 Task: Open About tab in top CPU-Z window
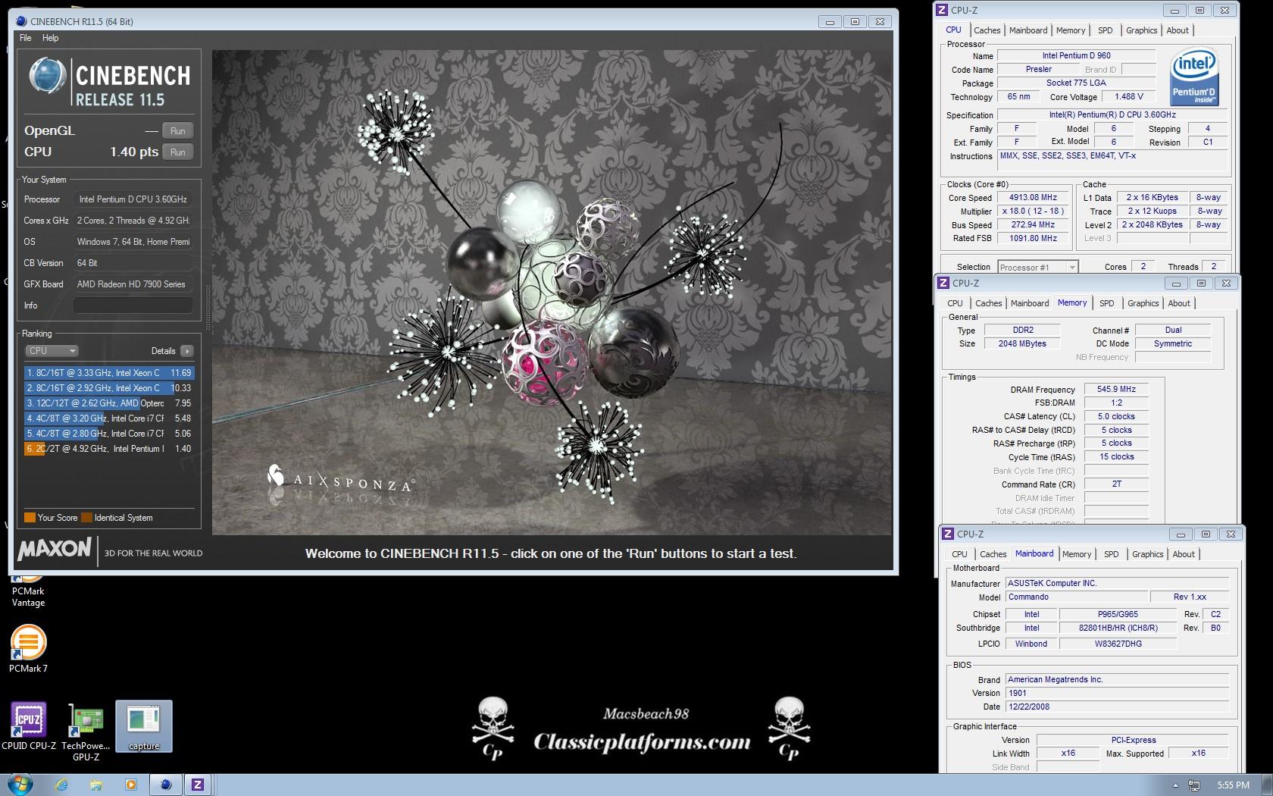pyautogui.click(x=1178, y=30)
